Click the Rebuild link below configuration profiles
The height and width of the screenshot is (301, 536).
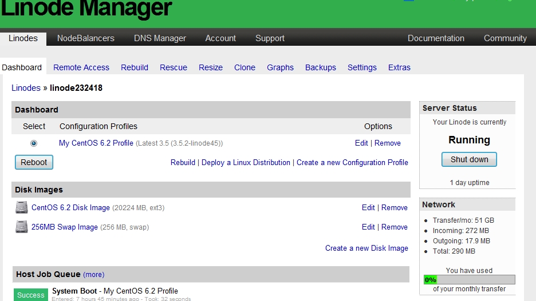click(183, 163)
